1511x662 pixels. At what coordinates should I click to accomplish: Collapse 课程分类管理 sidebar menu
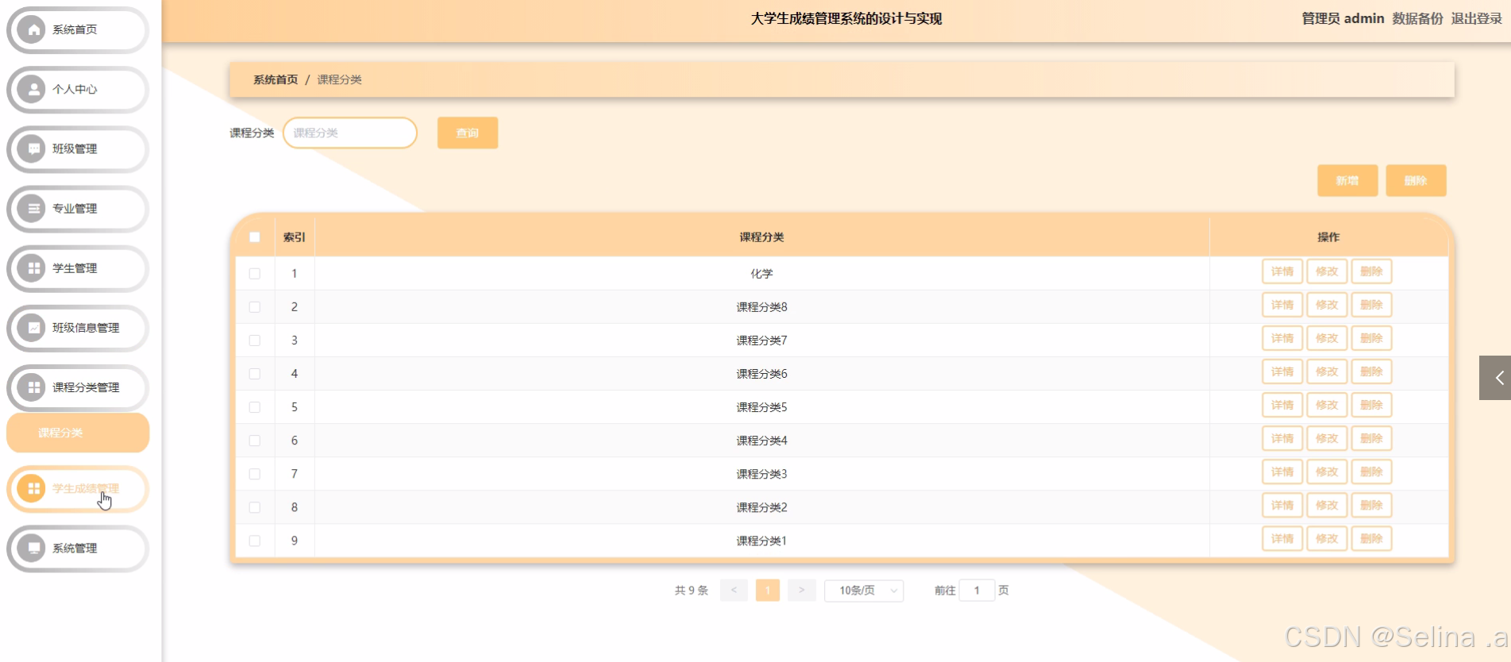click(x=78, y=387)
